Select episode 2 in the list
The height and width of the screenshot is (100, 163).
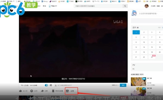point(144,32)
